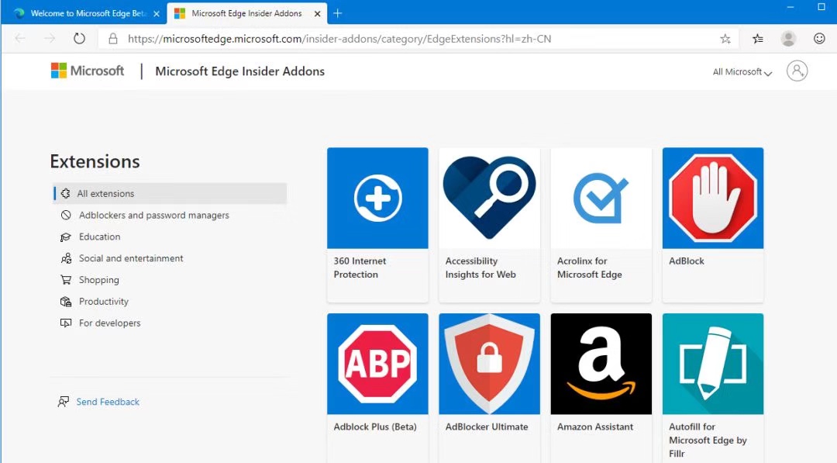
Task: Click the AdBlocker Ultimate title
Action: 487,427
